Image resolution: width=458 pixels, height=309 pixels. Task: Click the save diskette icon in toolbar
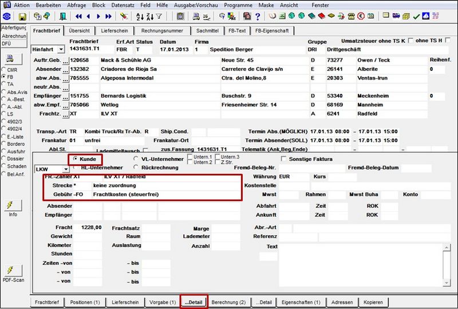22,17
